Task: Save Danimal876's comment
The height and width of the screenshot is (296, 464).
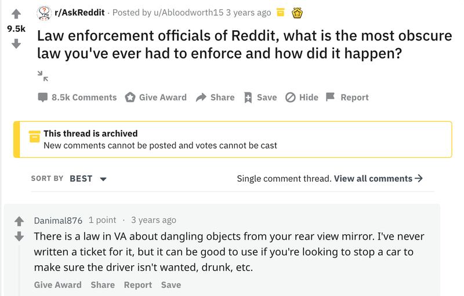Action: [x=171, y=285]
